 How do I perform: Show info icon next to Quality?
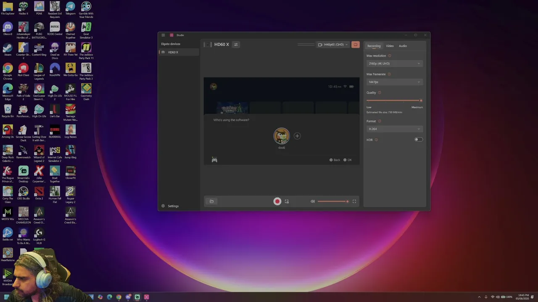coord(380,93)
